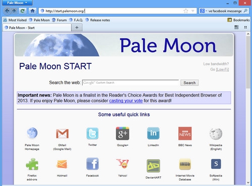Click the Pale Moon START heading

[x=55, y=66]
